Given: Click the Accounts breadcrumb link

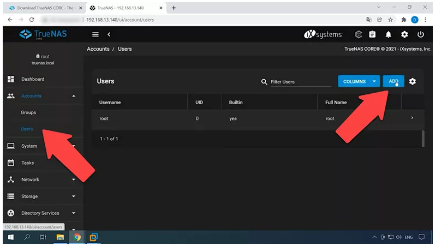Looking at the screenshot, I should coord(98,49).
